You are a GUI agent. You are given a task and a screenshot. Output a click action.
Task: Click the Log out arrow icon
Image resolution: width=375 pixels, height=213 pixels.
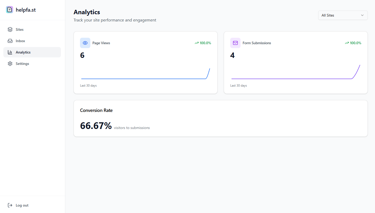coord(10,205)
